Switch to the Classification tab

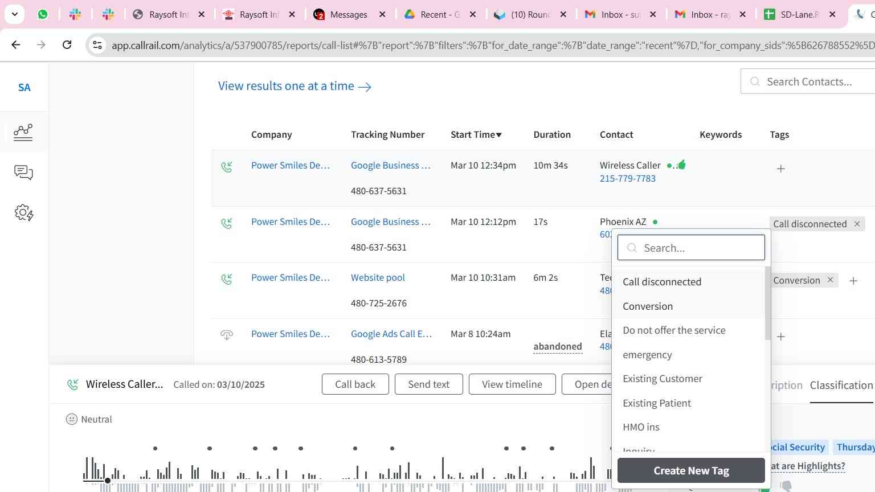pyautogui.click(x=841, y=386)
